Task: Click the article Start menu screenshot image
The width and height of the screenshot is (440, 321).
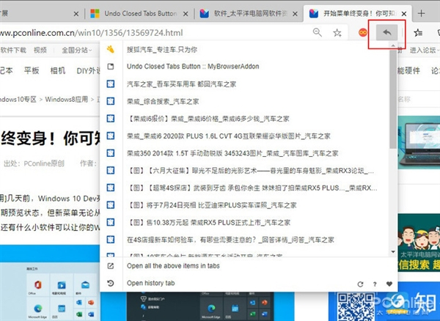Action: point(50,283)
